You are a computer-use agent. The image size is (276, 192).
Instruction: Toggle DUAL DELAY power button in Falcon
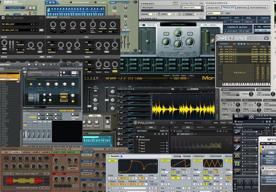tap(178, 134)
